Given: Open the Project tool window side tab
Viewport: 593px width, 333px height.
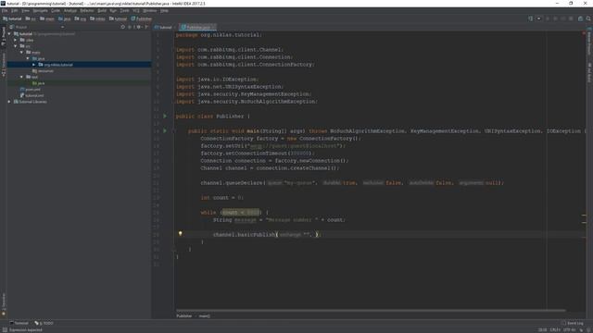Looking at the screenshot, I should tap(4, 36).
